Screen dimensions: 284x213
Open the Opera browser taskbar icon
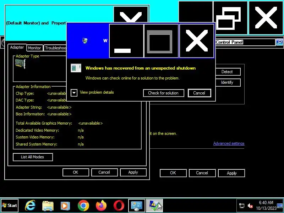(119, 206)
